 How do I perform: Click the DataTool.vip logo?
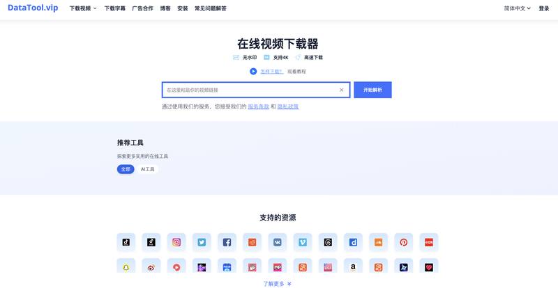pyautogui.click(x=33, y=8)
